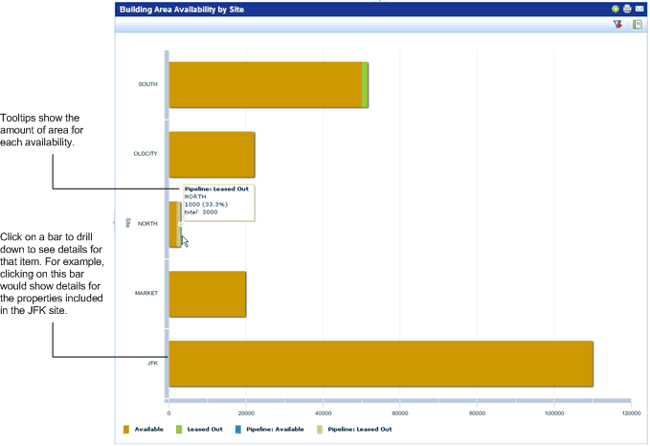Click the export report icon in toolbar
650x446 pixels.
click(638, 25)
